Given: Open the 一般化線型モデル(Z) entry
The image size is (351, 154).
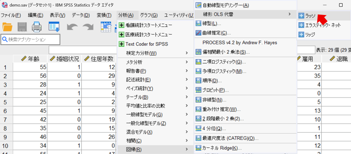Looking at the screenshot, I should tap(155, 124).
